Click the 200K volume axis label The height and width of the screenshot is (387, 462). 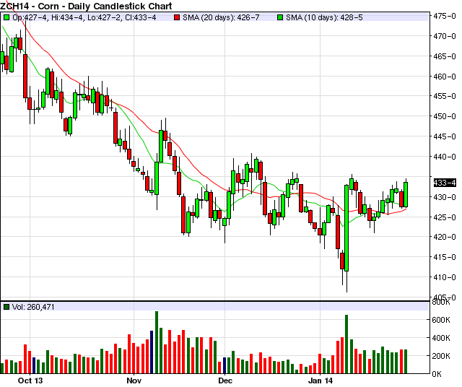click(441, 356)
